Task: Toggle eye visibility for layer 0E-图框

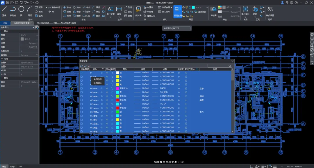Action: (x=102, y=116)
